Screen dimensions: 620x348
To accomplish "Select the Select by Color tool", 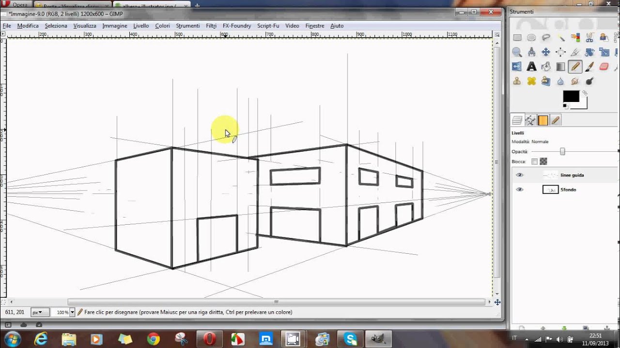I will point(575,37).
